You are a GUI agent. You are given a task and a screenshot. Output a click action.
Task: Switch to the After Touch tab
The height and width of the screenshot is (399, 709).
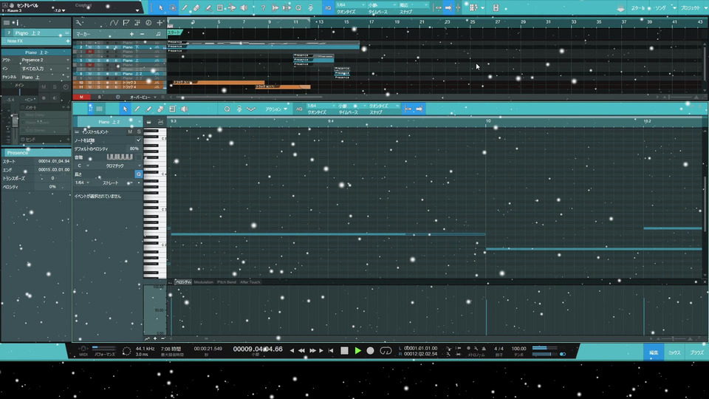click(x=250, y=282)
